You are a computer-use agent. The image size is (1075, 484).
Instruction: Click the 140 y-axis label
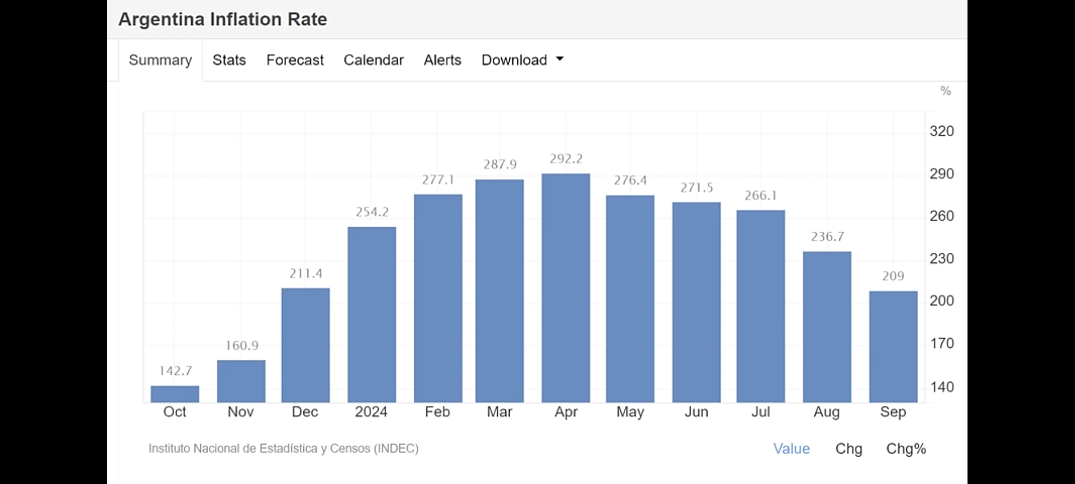[942, 387]
